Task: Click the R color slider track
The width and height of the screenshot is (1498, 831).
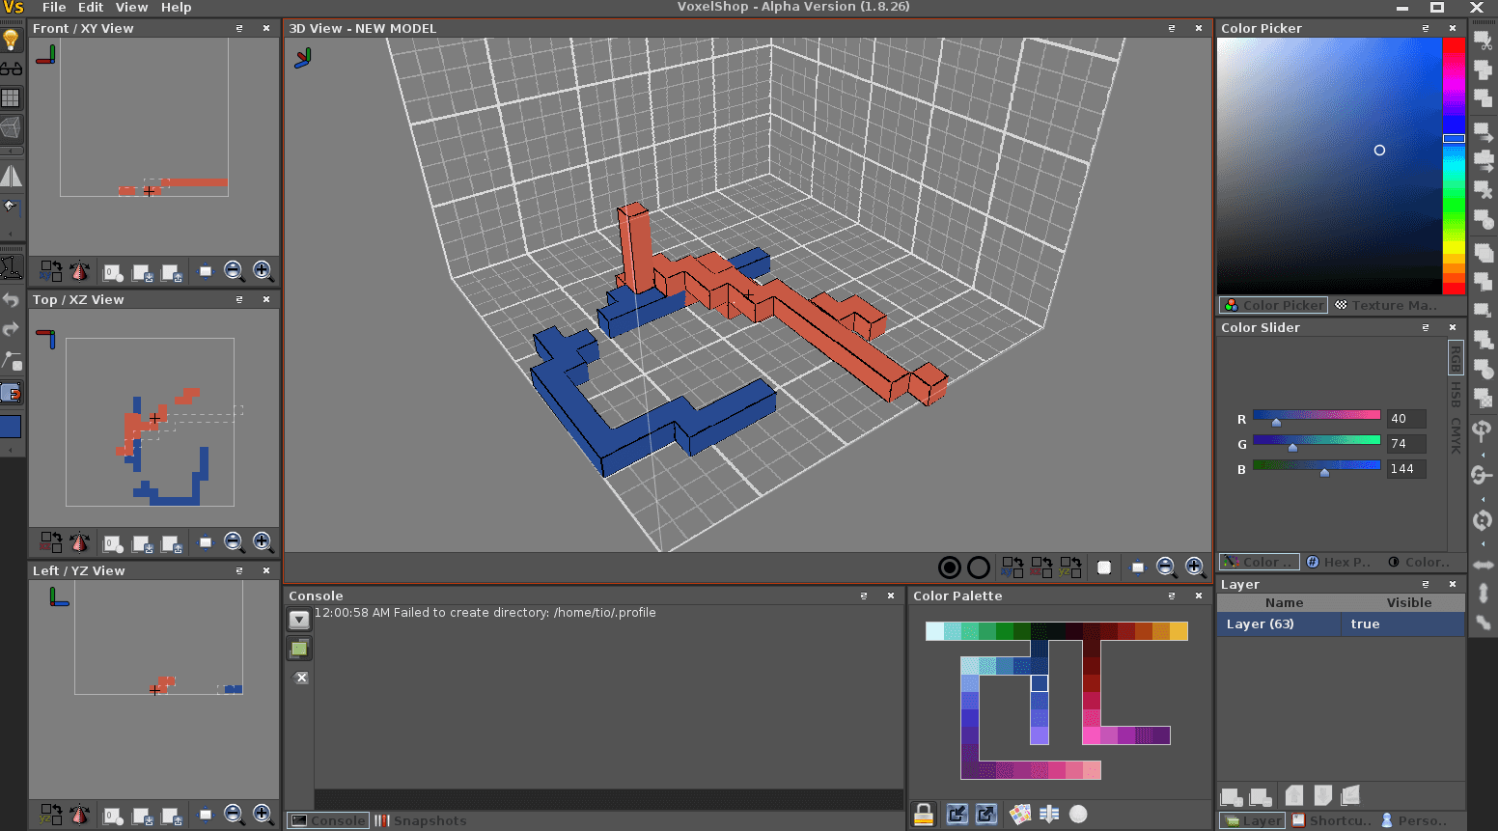Action: [x=1316, y=415]
